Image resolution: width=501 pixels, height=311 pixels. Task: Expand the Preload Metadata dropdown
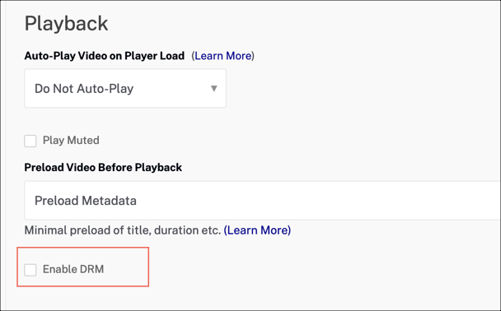coord(263,201)
